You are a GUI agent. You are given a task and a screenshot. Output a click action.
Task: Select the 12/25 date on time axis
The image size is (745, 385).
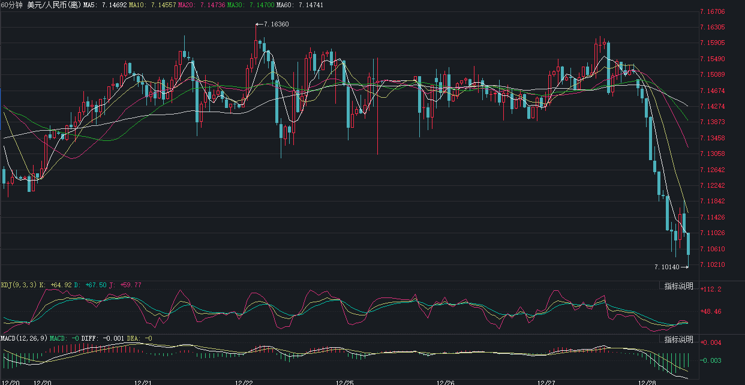click(x=344, y=381)
